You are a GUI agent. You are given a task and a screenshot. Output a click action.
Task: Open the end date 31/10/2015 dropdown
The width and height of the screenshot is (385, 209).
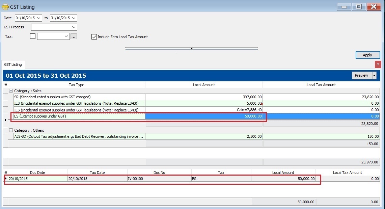[73, 18]
